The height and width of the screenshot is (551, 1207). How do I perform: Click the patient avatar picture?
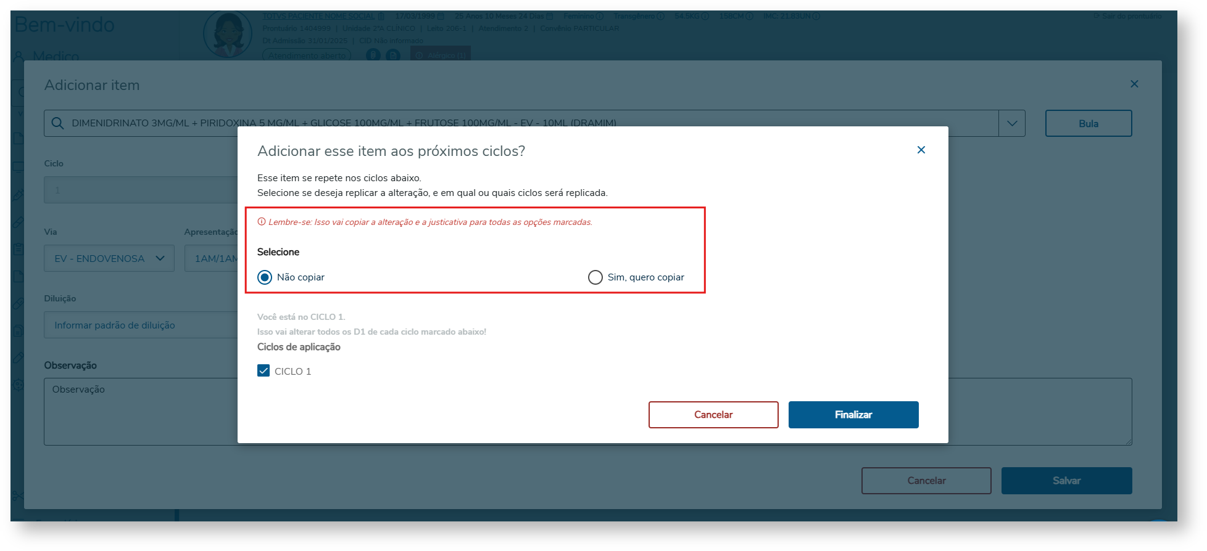227,34
